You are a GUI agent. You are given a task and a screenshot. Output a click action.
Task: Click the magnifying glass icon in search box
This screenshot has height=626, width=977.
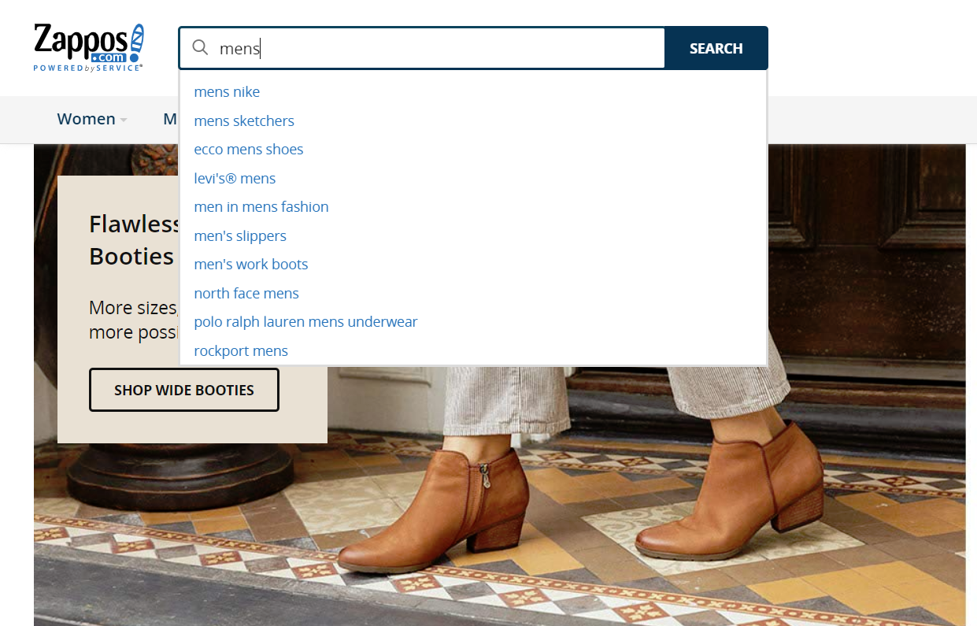click(x=201, y=48)
